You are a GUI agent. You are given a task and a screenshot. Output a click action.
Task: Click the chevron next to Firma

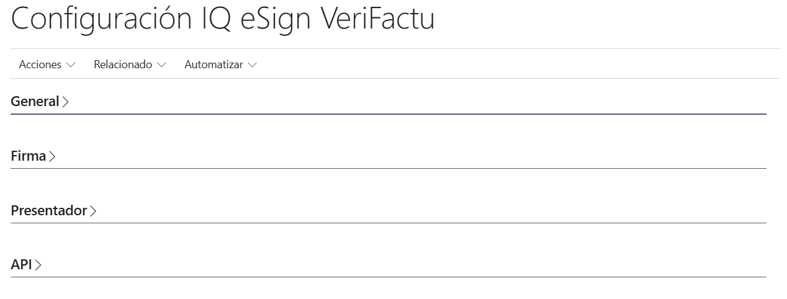click(x=52, y=156)
